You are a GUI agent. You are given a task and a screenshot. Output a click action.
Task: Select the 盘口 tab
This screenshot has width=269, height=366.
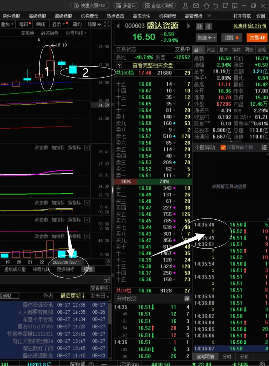pyautogui.click(x=198, y=50)
